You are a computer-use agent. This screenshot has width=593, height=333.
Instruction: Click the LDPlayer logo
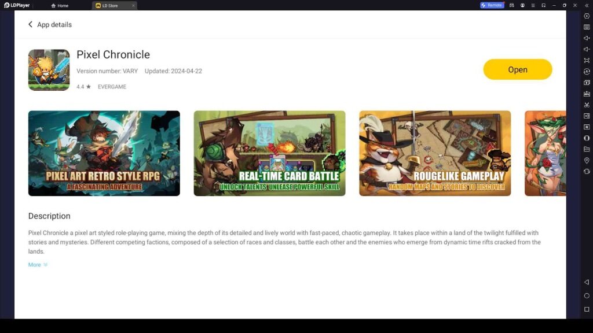click(x=17, y=5)
